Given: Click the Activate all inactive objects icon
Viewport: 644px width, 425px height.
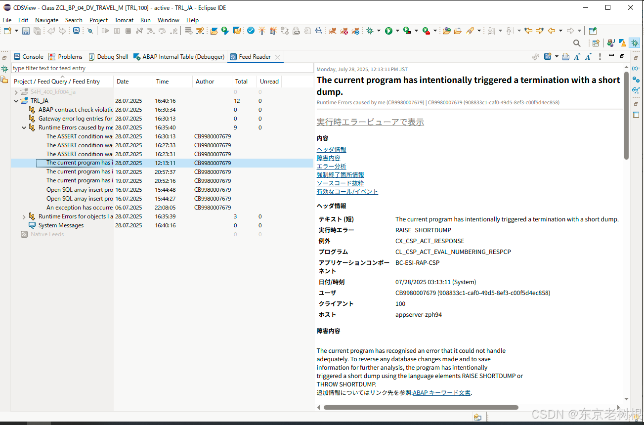Looking at the screenshot, I should click(272, 31).
